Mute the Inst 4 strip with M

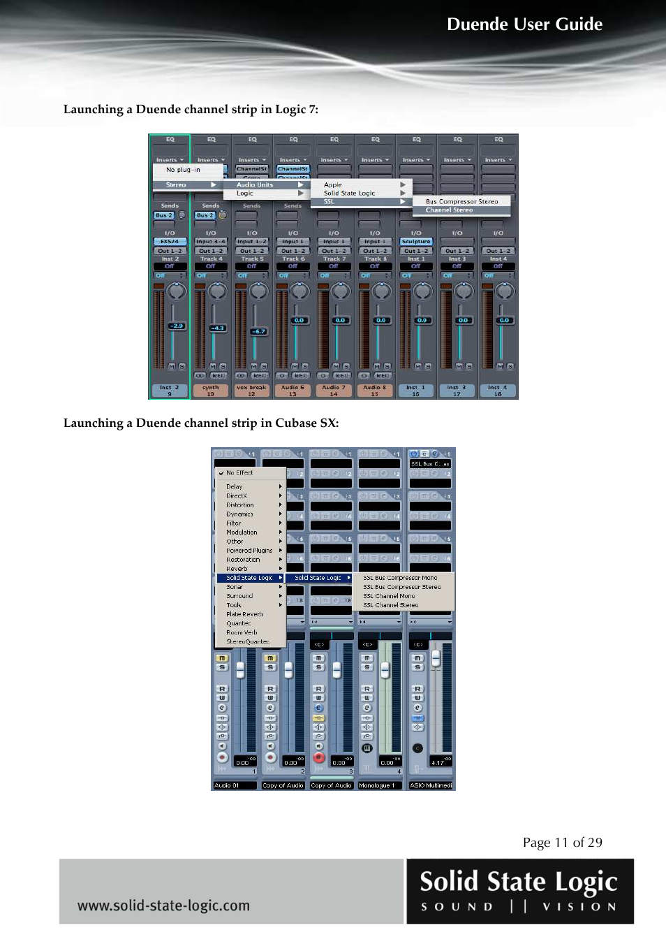pyautogui.click(x=500, y=366)
